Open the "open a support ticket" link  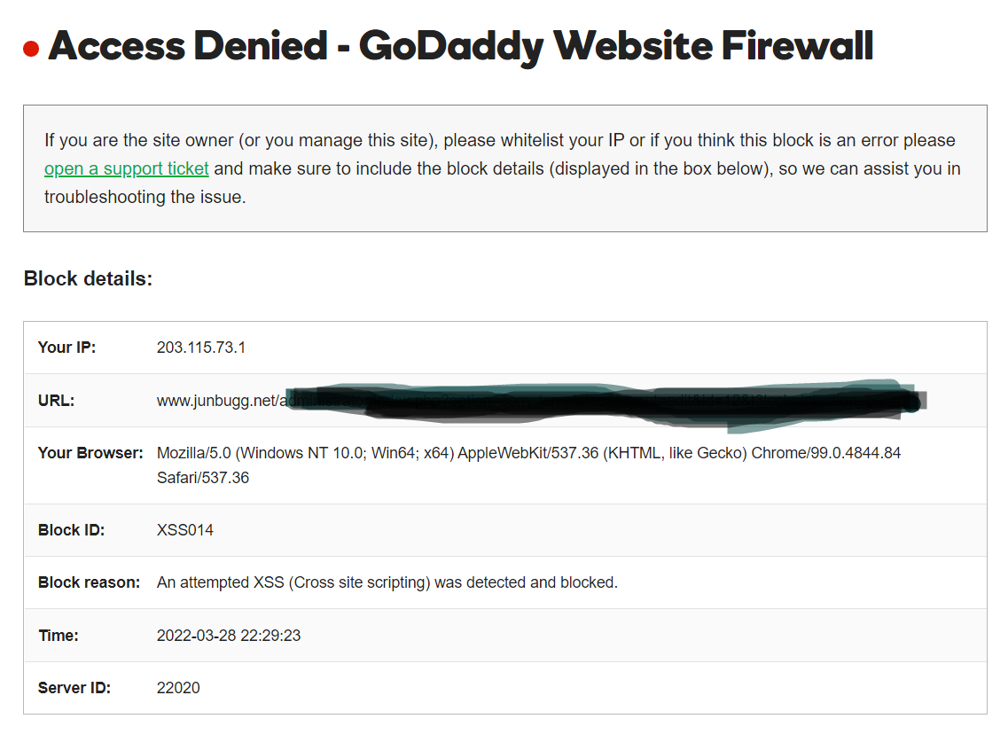[x=127, y=169]
